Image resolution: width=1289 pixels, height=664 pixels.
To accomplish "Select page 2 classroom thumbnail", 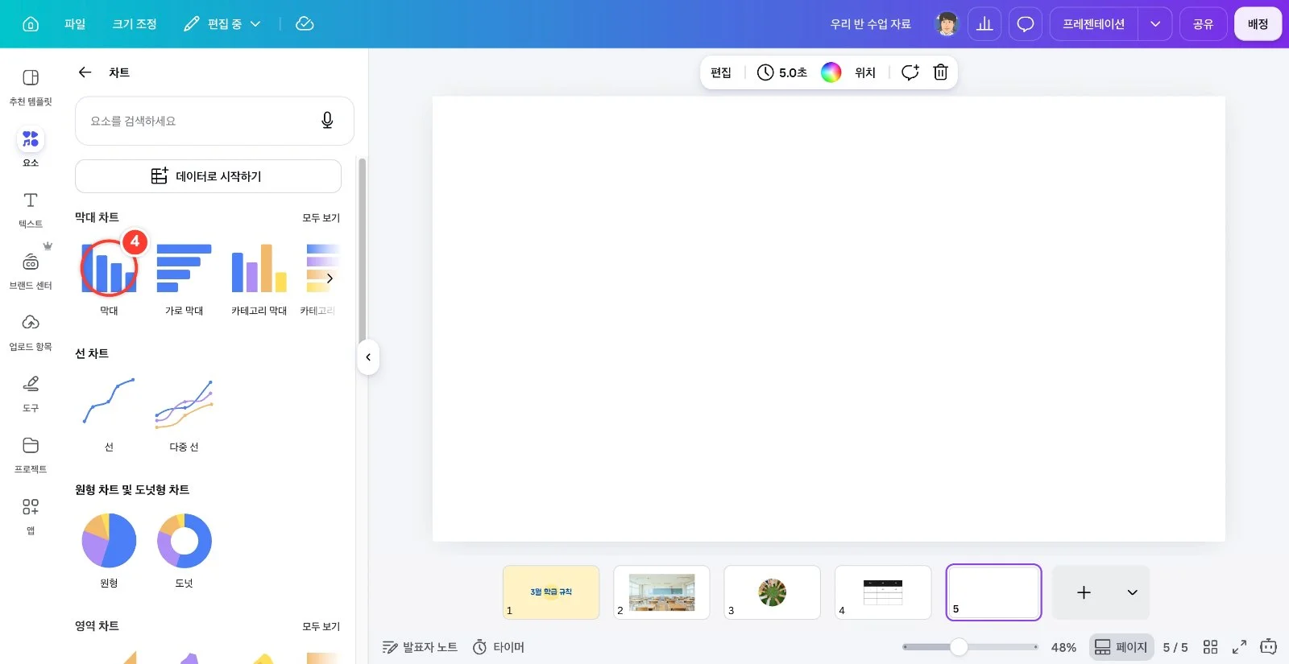I will click(x=661, y=592).
